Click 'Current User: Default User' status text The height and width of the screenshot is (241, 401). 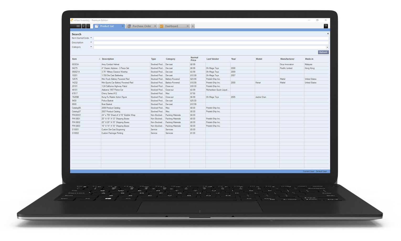(x=315, y=171)
